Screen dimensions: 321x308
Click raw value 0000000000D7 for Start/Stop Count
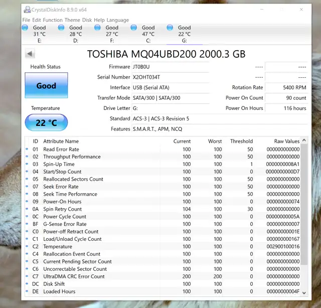click(282, 172)
